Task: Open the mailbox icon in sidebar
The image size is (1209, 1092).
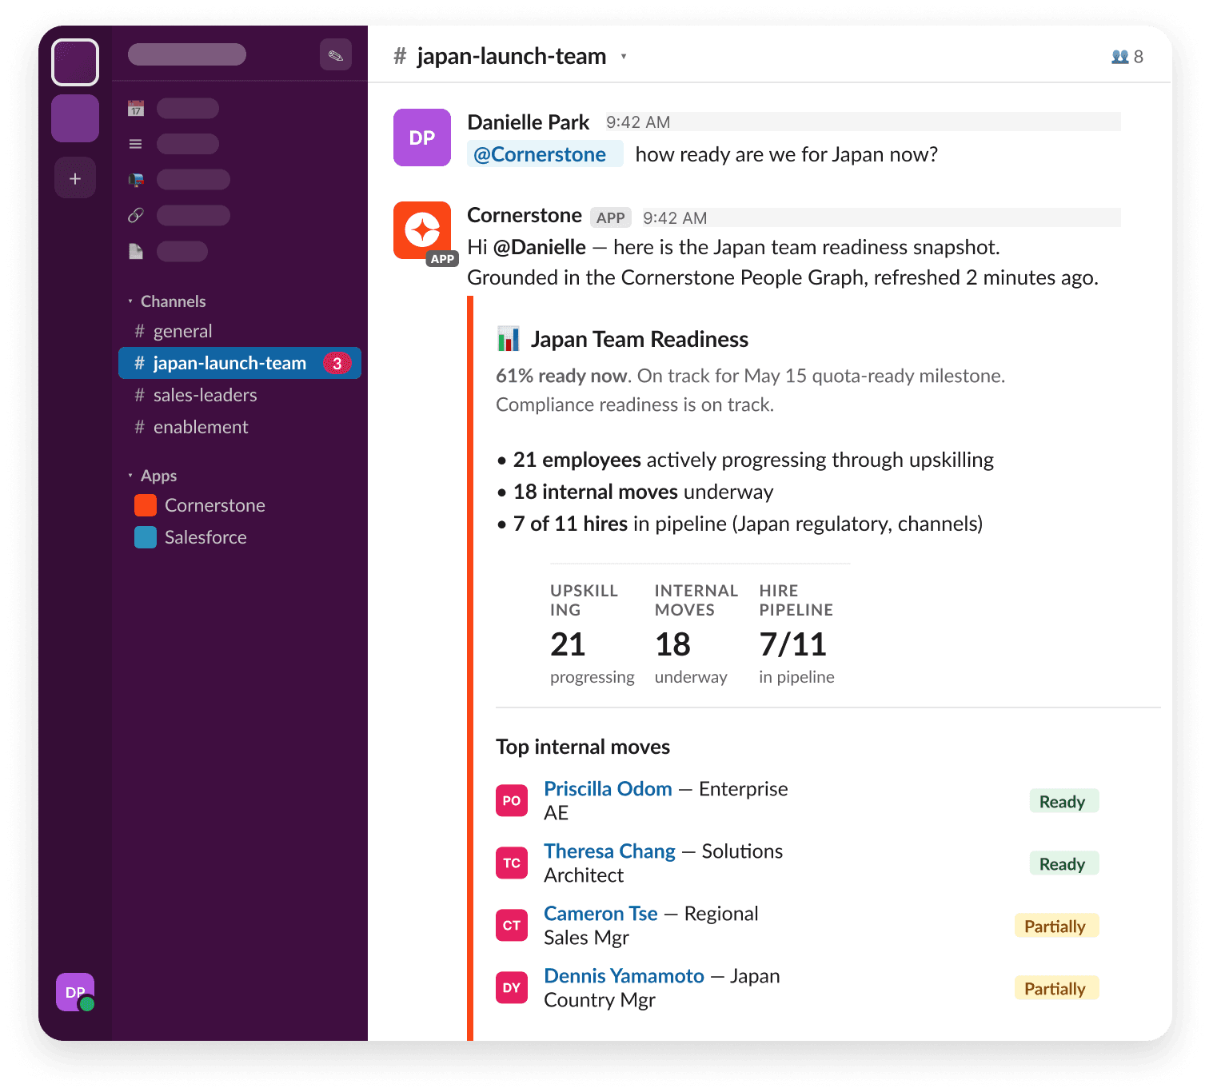Action: tap(136, 180)
